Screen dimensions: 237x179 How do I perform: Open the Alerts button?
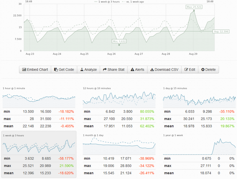(x=138, y=70)
